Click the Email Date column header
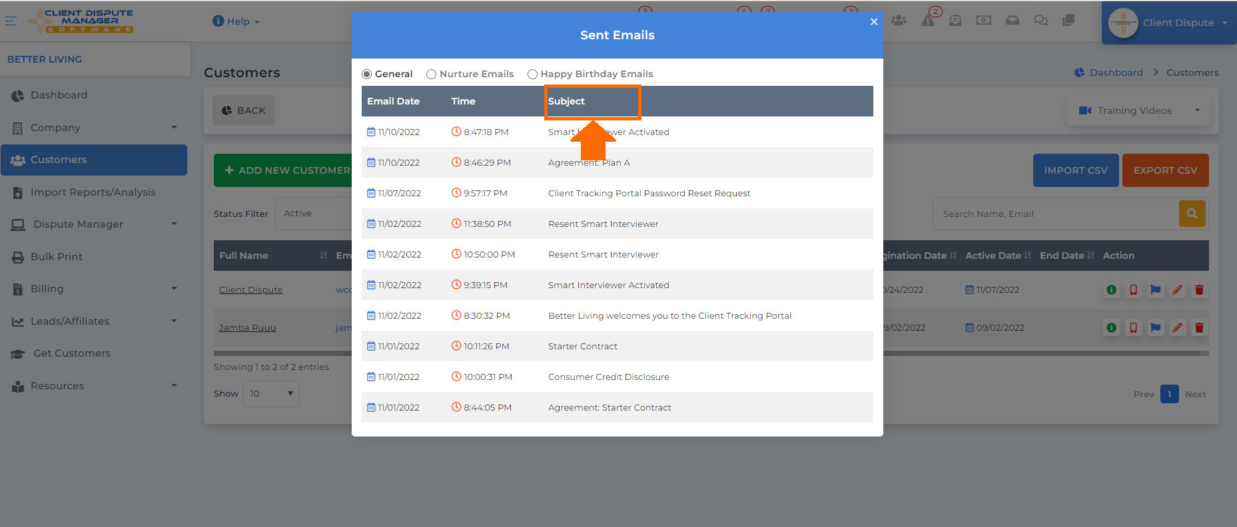Image resolution: width=1237 pixels, height=527 pixels. coord(394,101)
